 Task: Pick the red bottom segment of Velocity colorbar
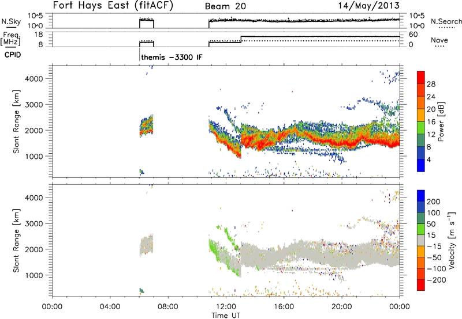tap(421, 285)
